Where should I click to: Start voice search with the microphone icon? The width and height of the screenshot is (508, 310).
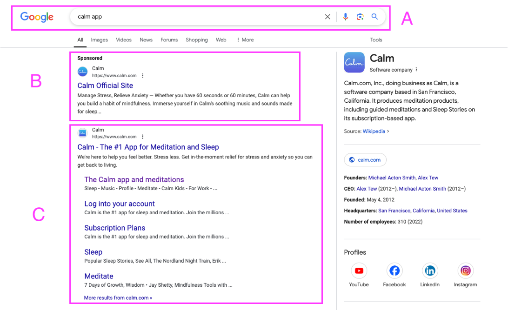point(345,17)
